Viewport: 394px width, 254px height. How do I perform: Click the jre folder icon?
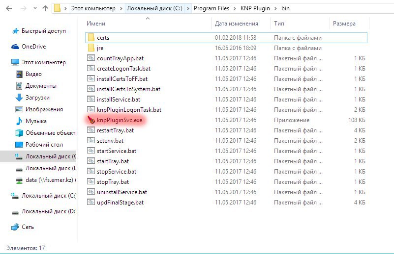point(91,48)
